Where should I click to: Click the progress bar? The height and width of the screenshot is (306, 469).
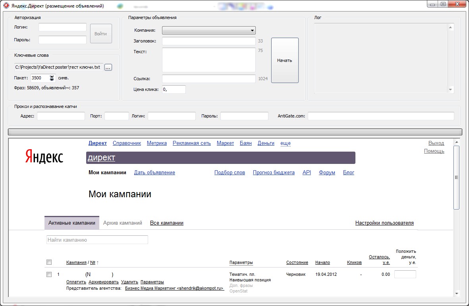[x=235, y=132]
